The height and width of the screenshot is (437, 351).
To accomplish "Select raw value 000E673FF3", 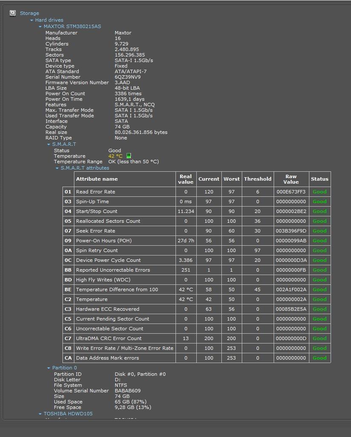I will [291, 192].
